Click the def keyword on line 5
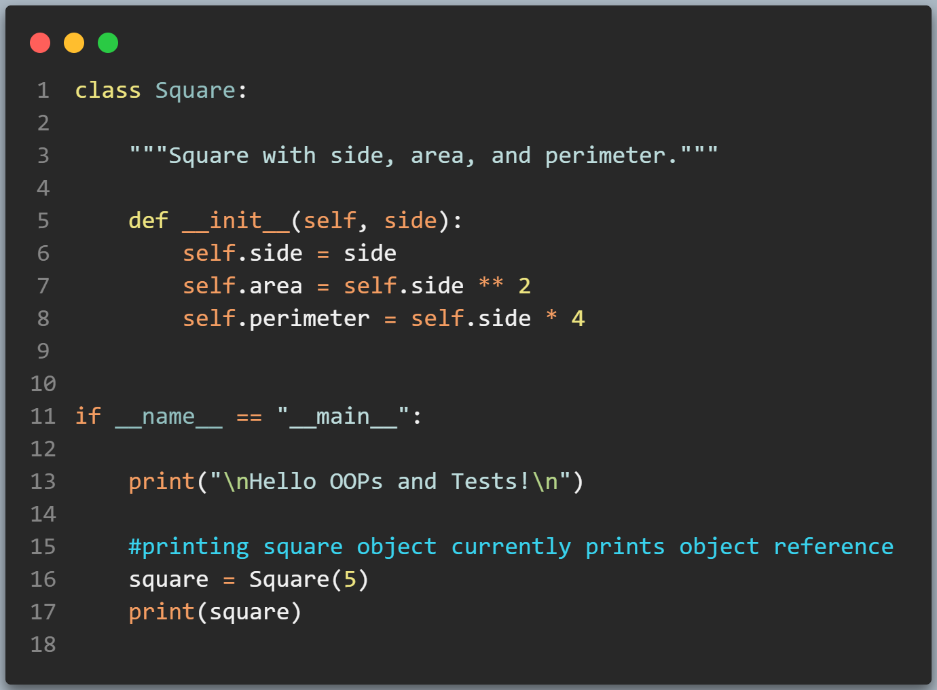The width and height of the screenshot is (937, 690). (148, 221)
